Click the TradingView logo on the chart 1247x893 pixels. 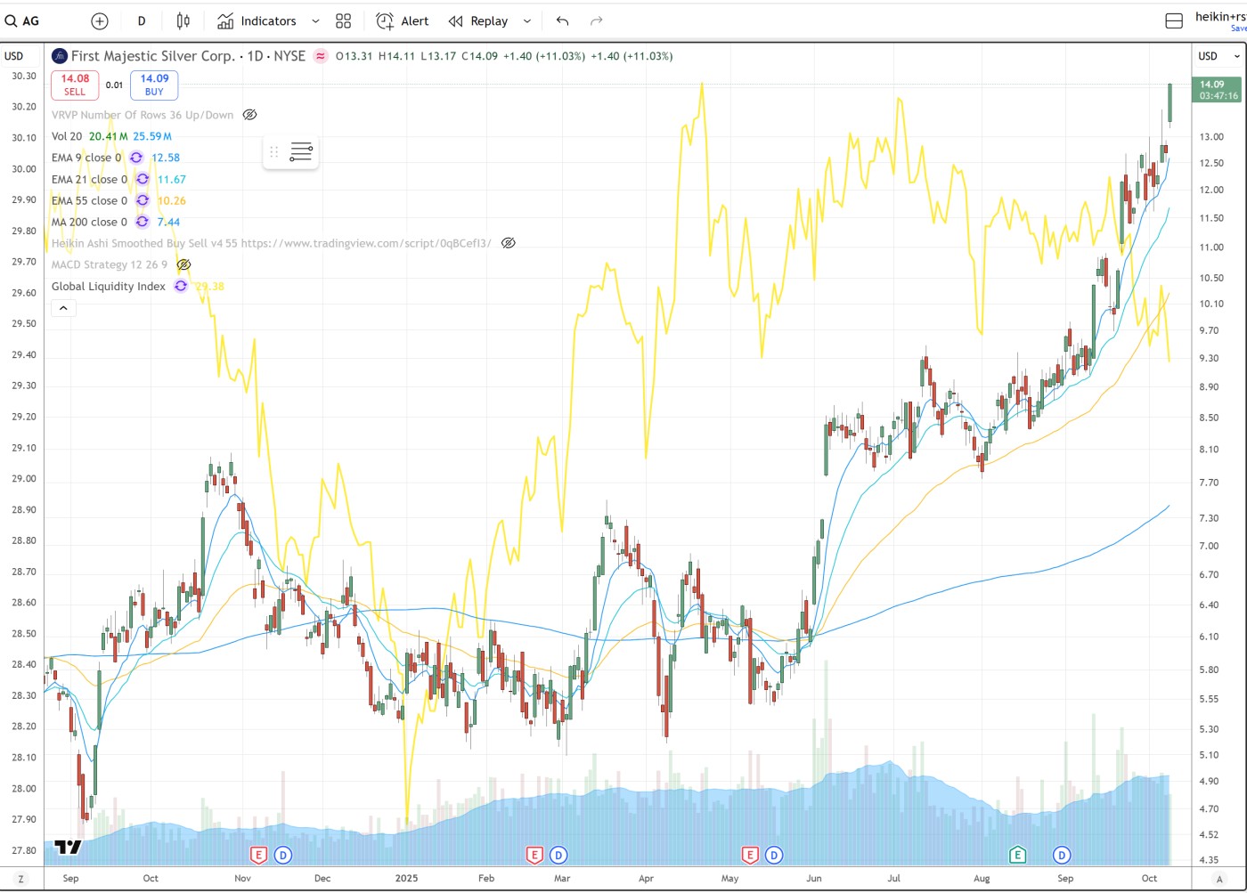pyautogui.click(x=69, y=847)
